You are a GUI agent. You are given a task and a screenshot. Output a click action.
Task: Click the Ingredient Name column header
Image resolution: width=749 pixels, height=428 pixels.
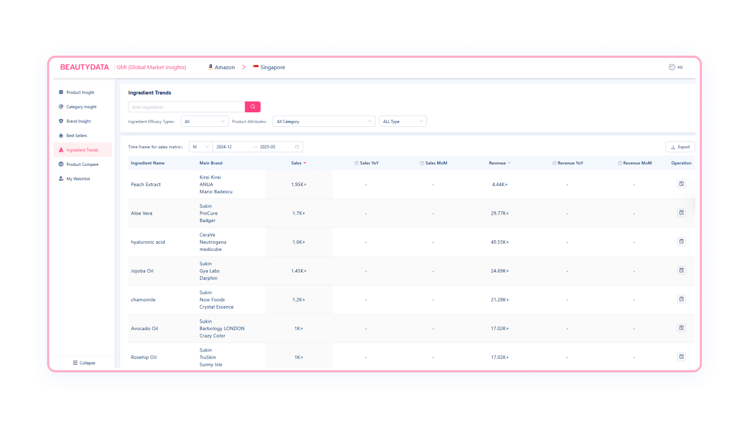148,163
